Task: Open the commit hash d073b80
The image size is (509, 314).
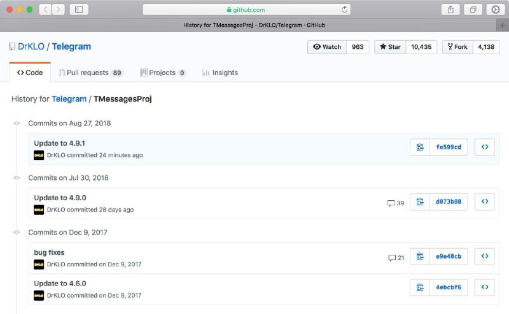Action: 449,201
